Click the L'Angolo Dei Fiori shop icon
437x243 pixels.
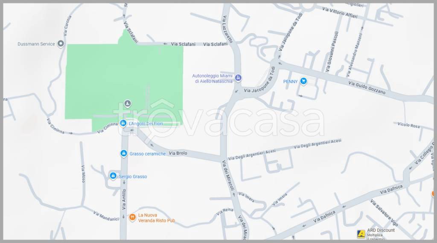tap(123, 123)
